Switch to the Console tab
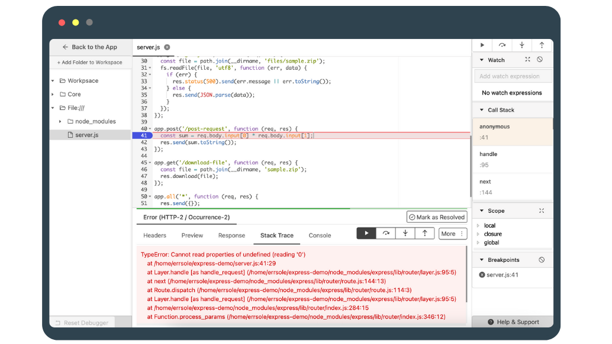The image size is (612, 344). (320, 235)
